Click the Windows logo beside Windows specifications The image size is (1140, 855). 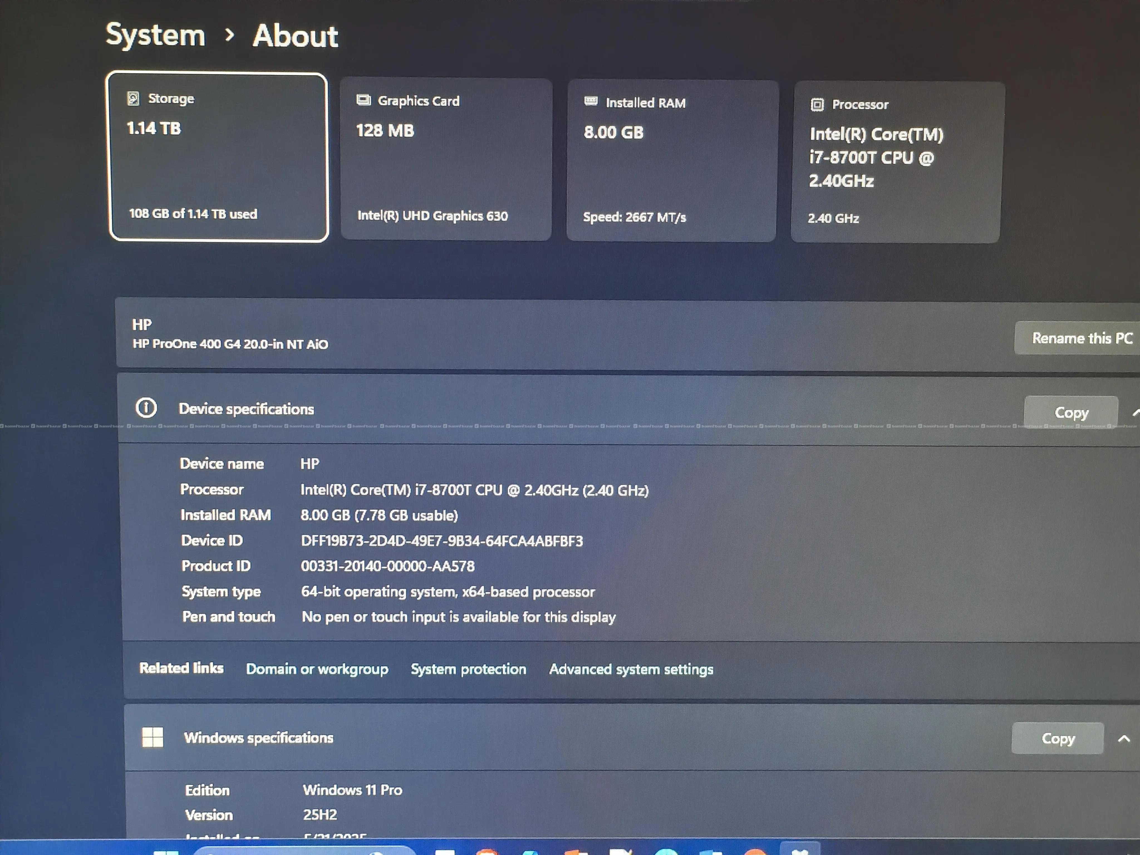point(153,737)
